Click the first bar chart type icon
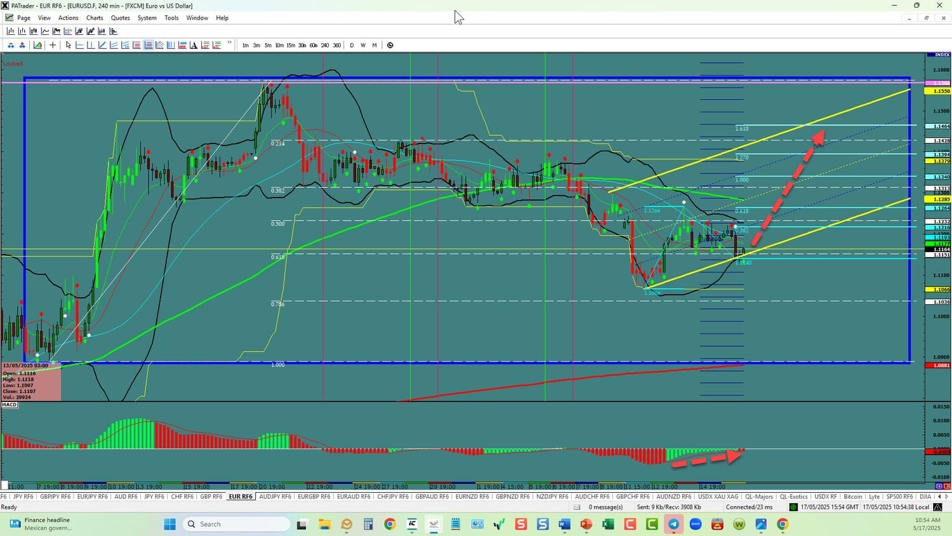This screenshot has width=952, height=536. [x=11, y=31]
